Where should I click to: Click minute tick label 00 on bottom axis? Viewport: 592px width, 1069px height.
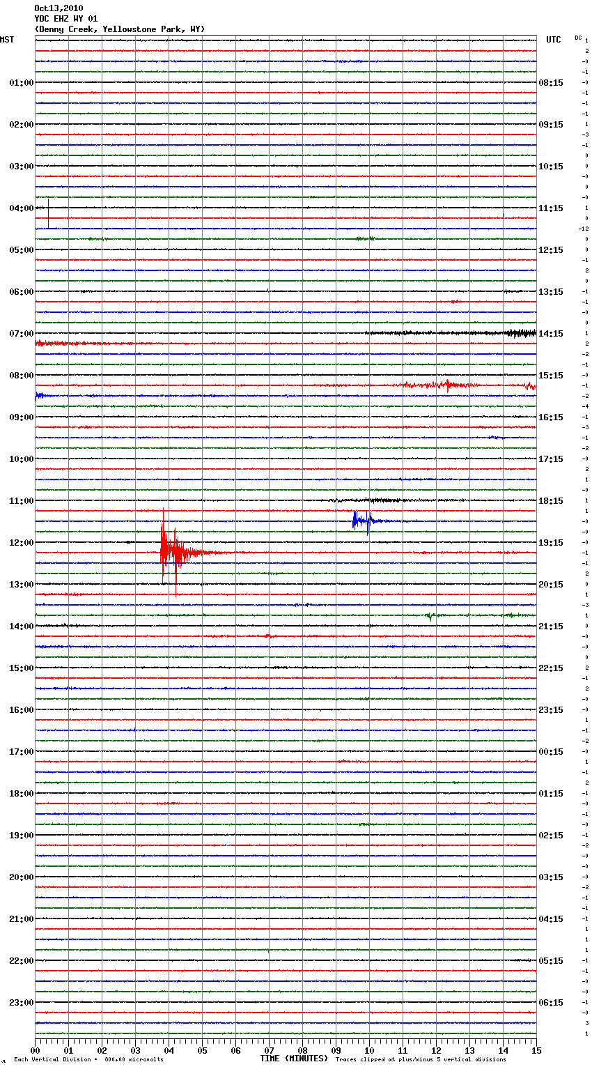(35, 1050)
